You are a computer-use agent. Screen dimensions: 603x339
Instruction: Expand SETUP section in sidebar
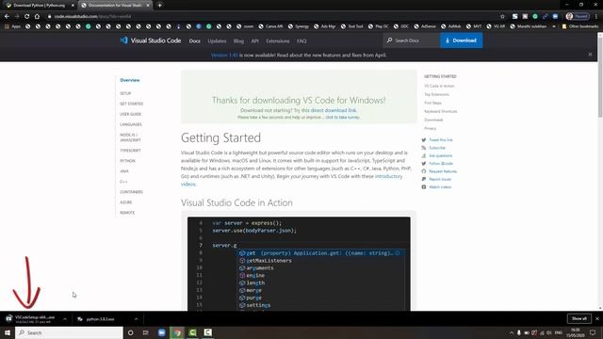pyautogui.click(x=125, y=93)
